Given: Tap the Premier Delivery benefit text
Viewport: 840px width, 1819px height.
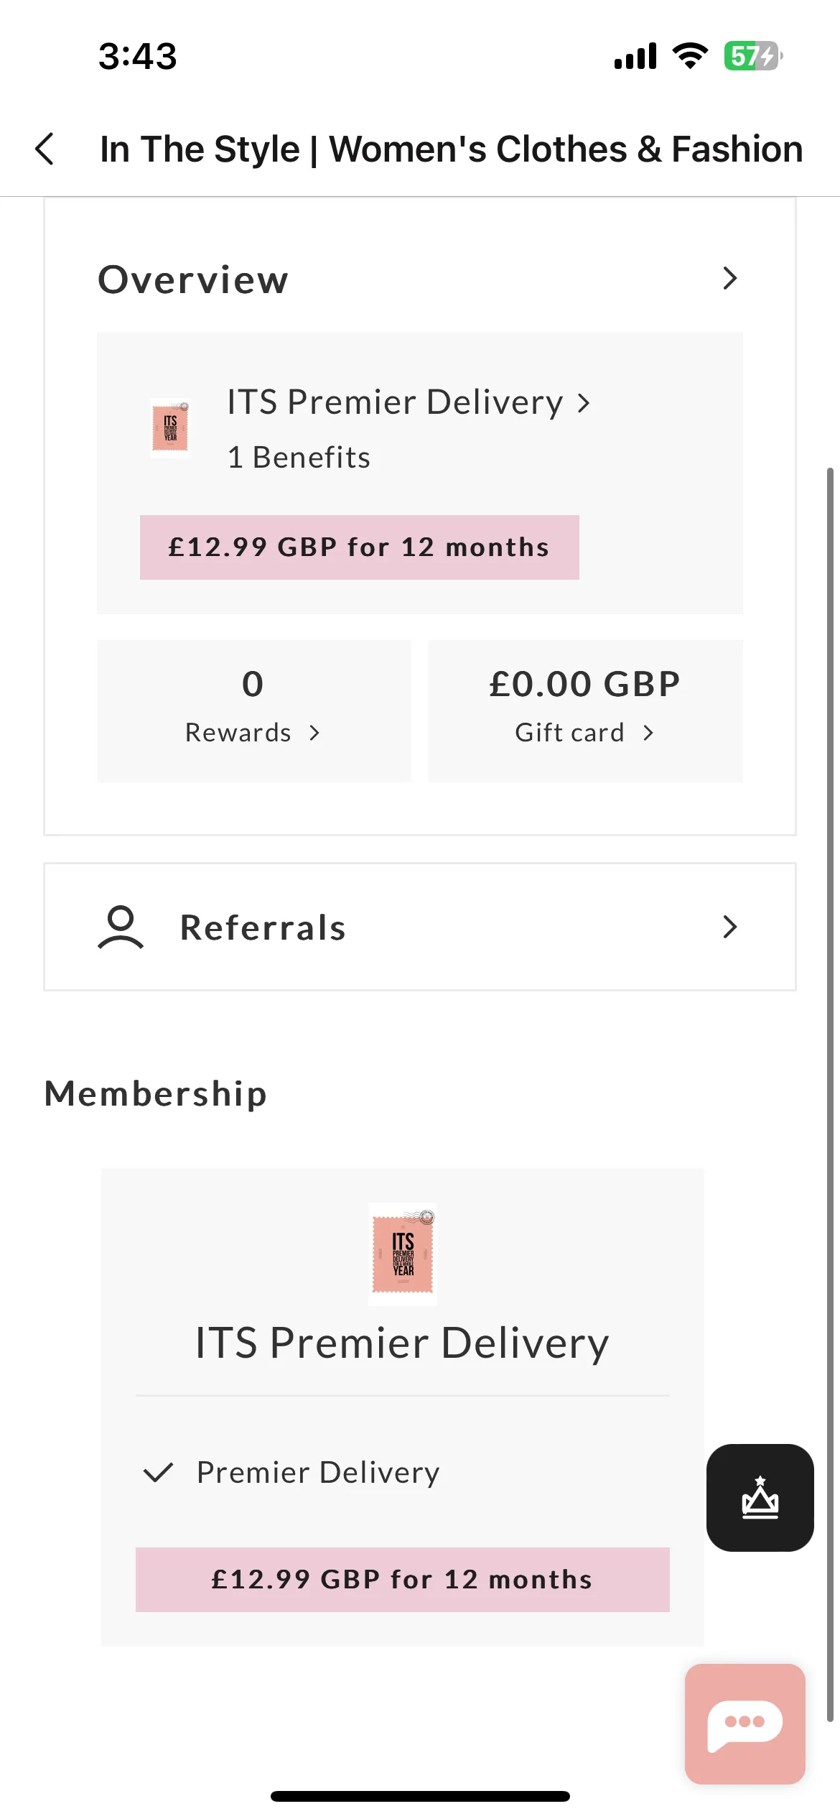Looking at the screenshot, I should [x=318, y=1473].
